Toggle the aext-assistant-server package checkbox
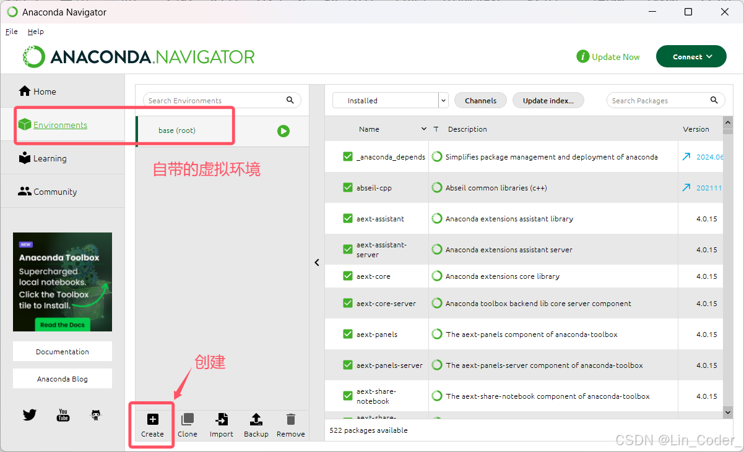The height and width of the screenshot is (452, 744). click(x=348, y=250)
